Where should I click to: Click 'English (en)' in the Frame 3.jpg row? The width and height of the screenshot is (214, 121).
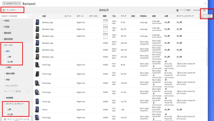tap(81, 118)
